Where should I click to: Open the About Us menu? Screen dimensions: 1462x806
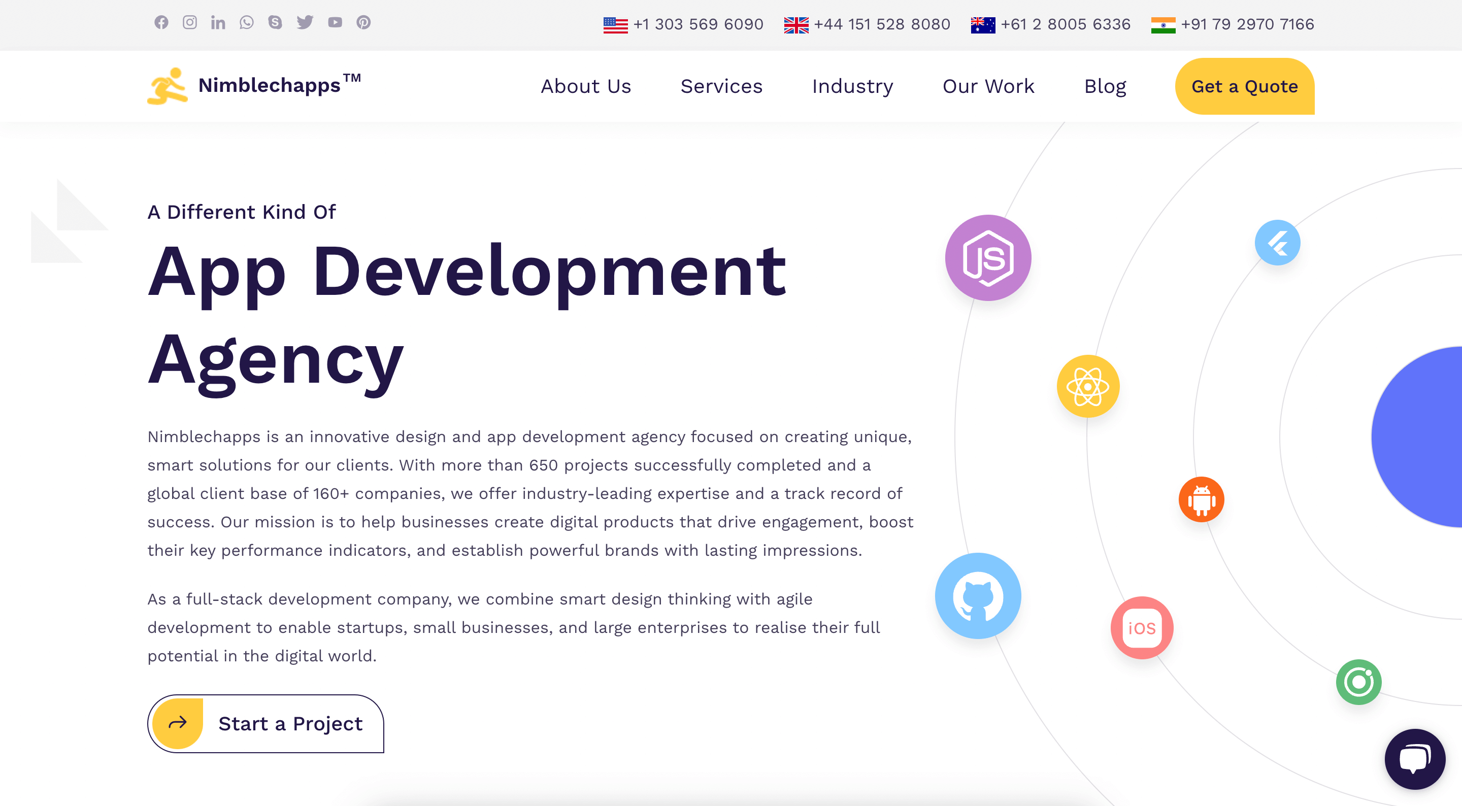pyautogui.click(x=586, y=86)
